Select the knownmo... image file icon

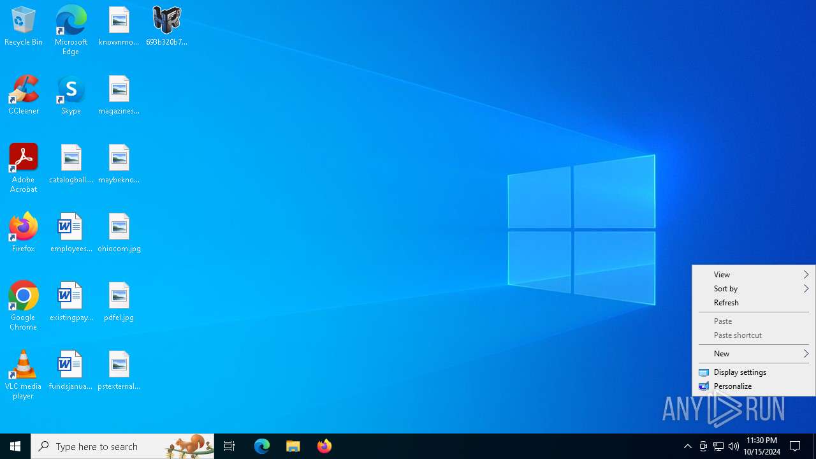(119, 27)
